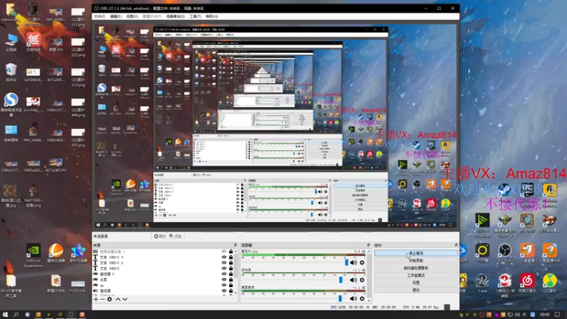This screenshot has height=319, width=567.
Task: Open the 游戏源 mixer channel settings gear
Action: tap(362, 280)
